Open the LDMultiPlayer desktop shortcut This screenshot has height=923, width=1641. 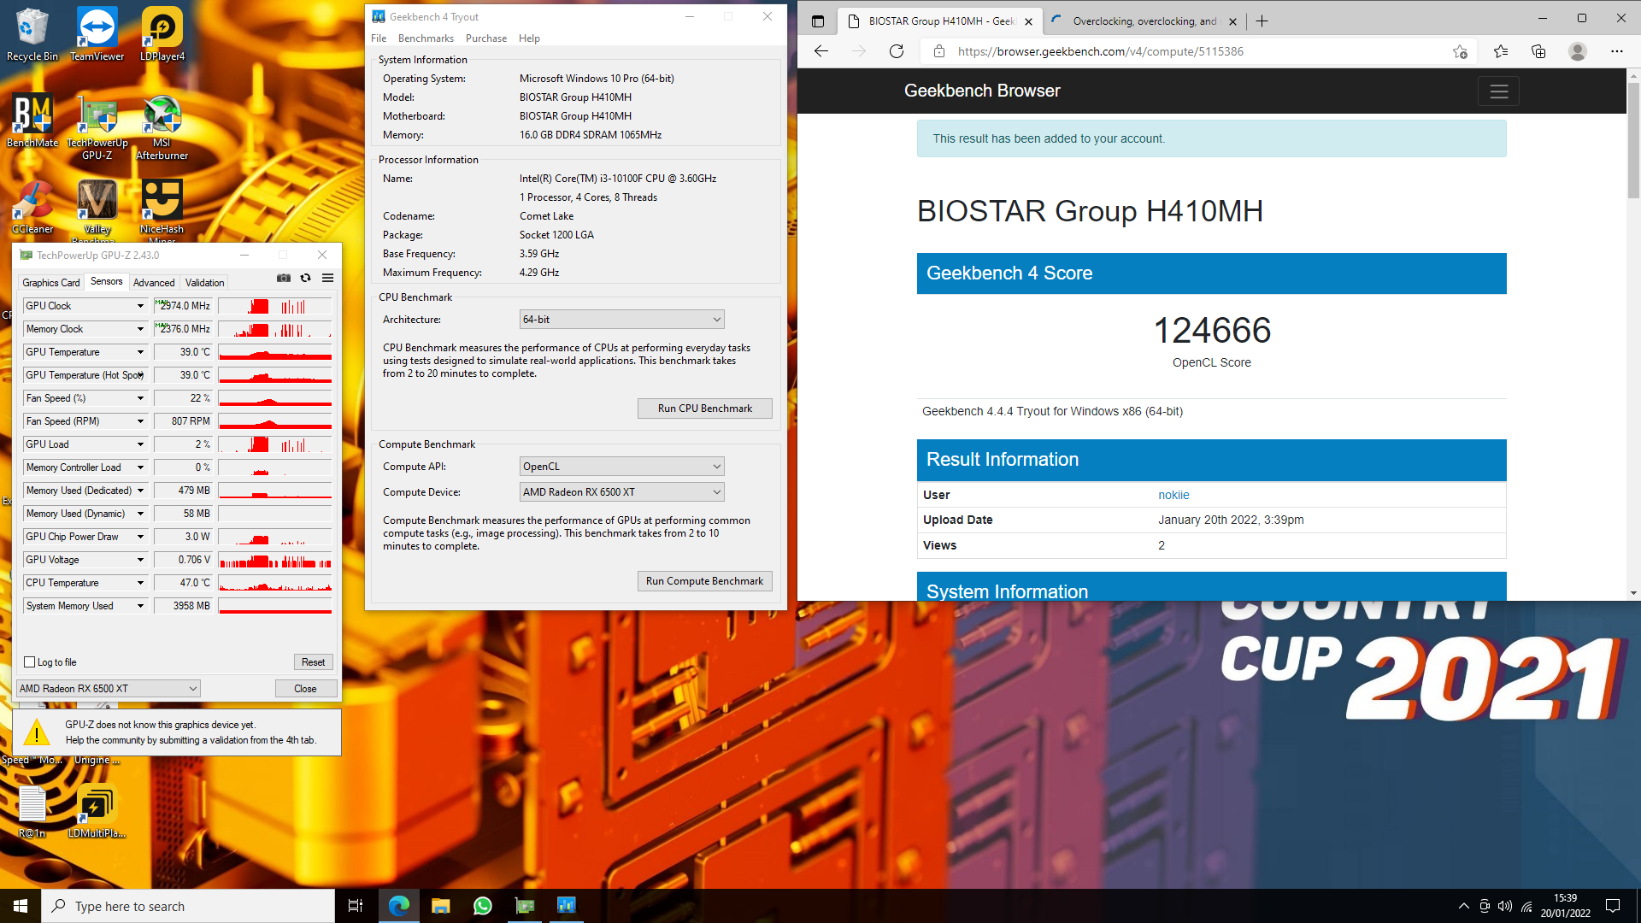tap(97, 811)
